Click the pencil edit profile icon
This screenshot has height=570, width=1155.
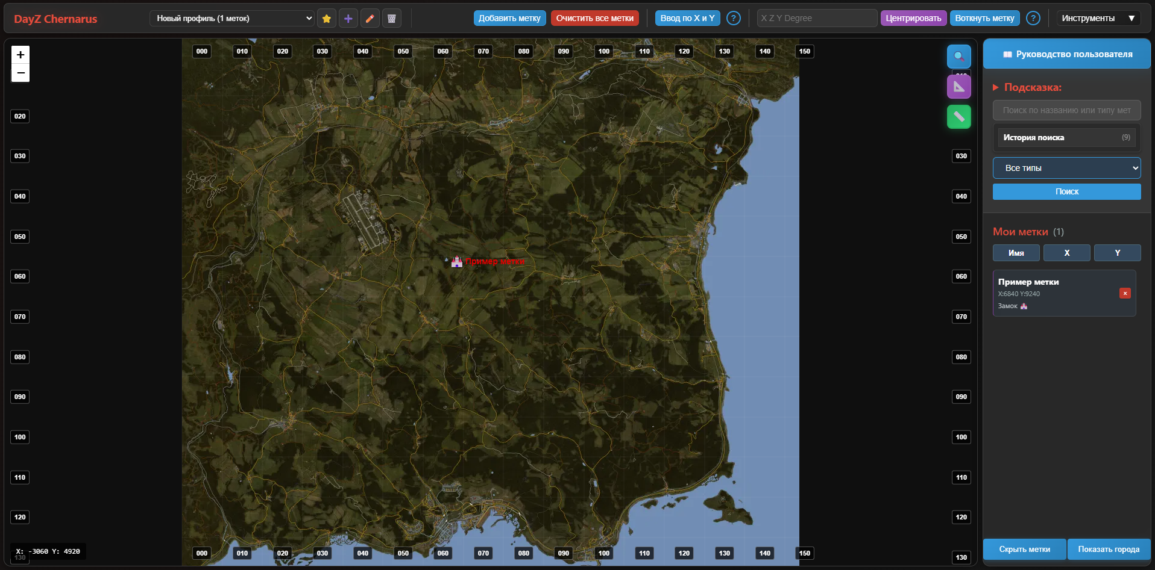[370, 19]
